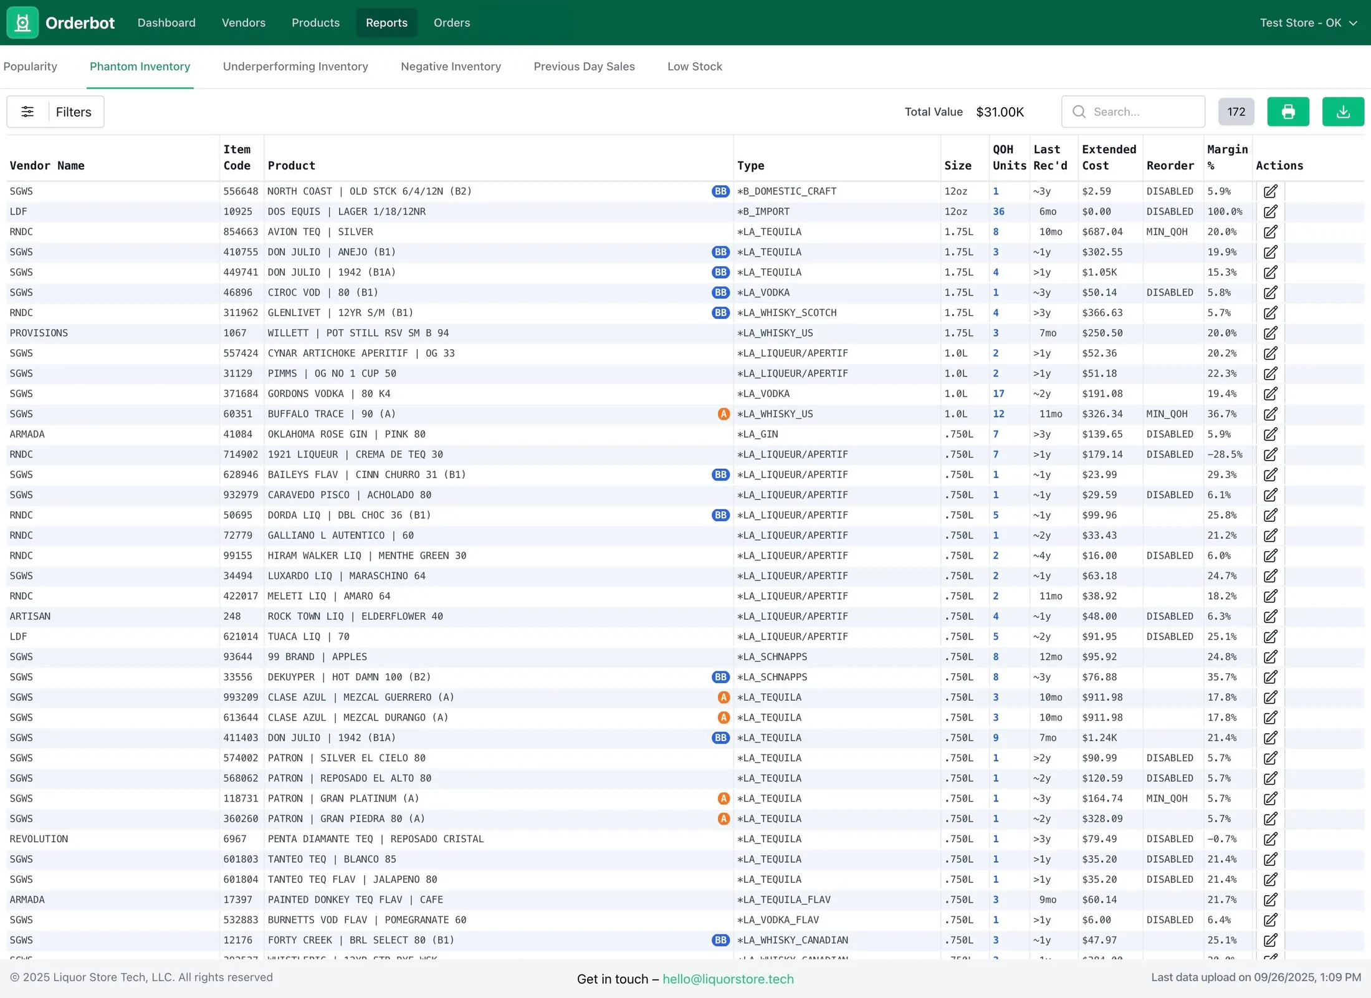The width and height of the screenshot is (1371, 998).
Task: Edit the DON JULIO ANEJO row
Action: point(1271,252)
